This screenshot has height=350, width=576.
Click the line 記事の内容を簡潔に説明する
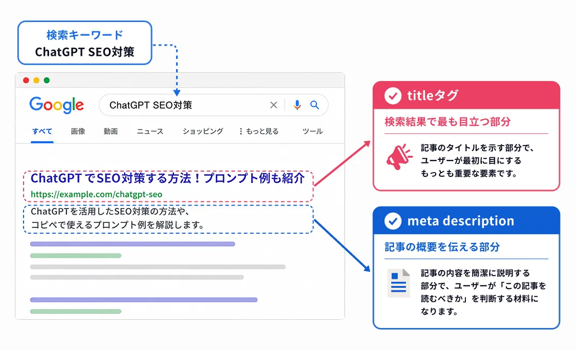[x=475, y=273]
